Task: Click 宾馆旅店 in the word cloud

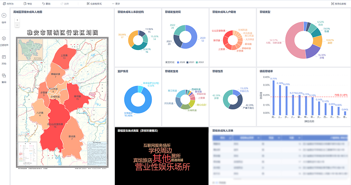Action: (143, 160)
